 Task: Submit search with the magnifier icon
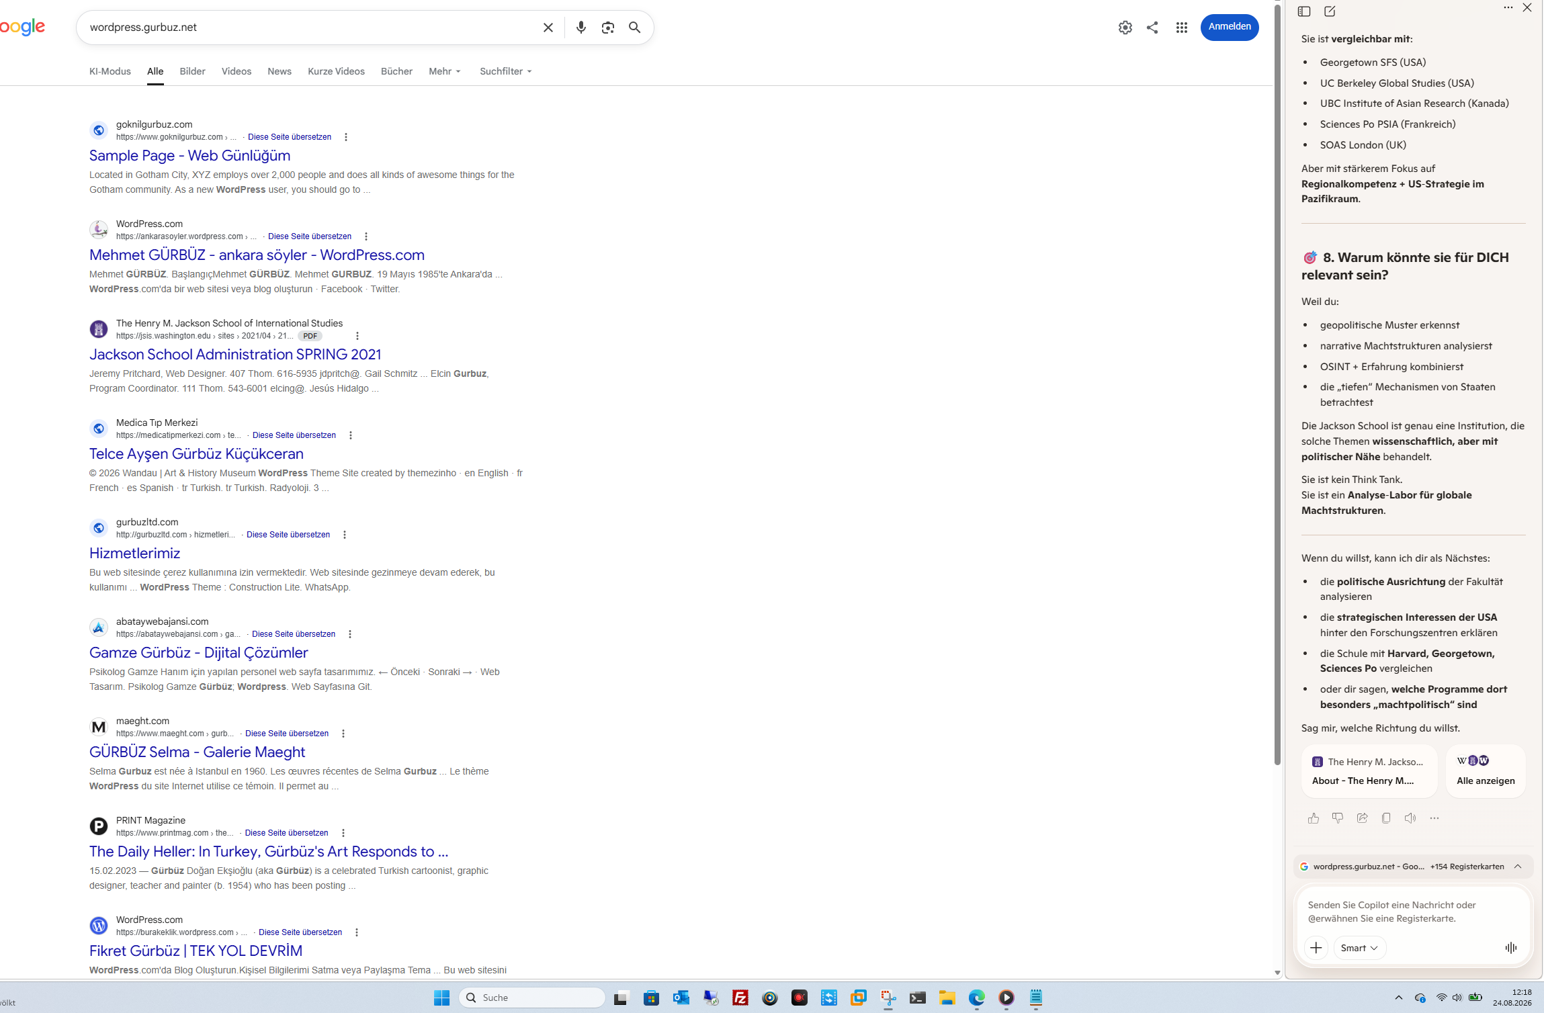pos(635,28)
